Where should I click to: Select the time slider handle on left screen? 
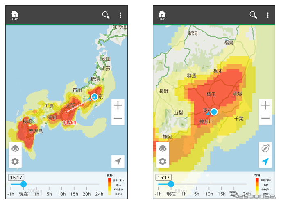pos(23,184)
